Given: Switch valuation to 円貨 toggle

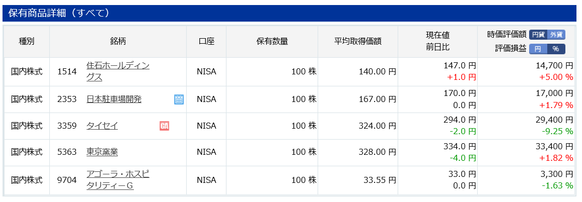Looking at the screenshot, I should 538,35.
